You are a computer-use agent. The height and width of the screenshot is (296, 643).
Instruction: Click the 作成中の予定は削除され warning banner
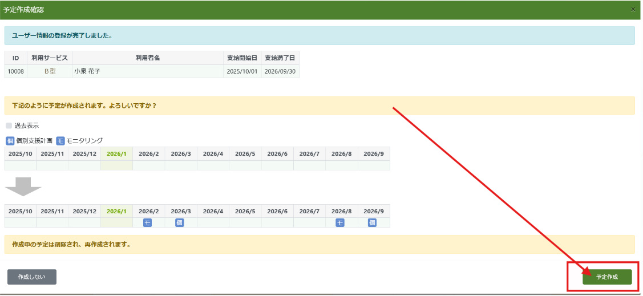[x=320, y=245]
